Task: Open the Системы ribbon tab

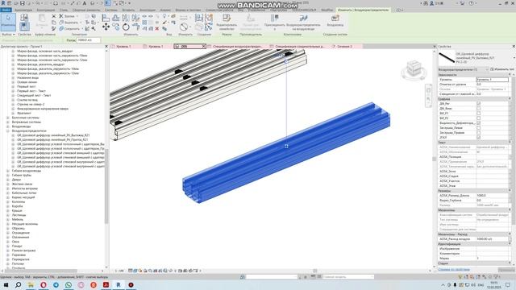Action: (x=111, y=10)
